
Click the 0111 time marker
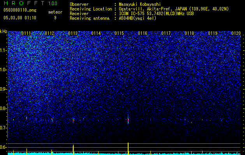(x=26, y=33)
